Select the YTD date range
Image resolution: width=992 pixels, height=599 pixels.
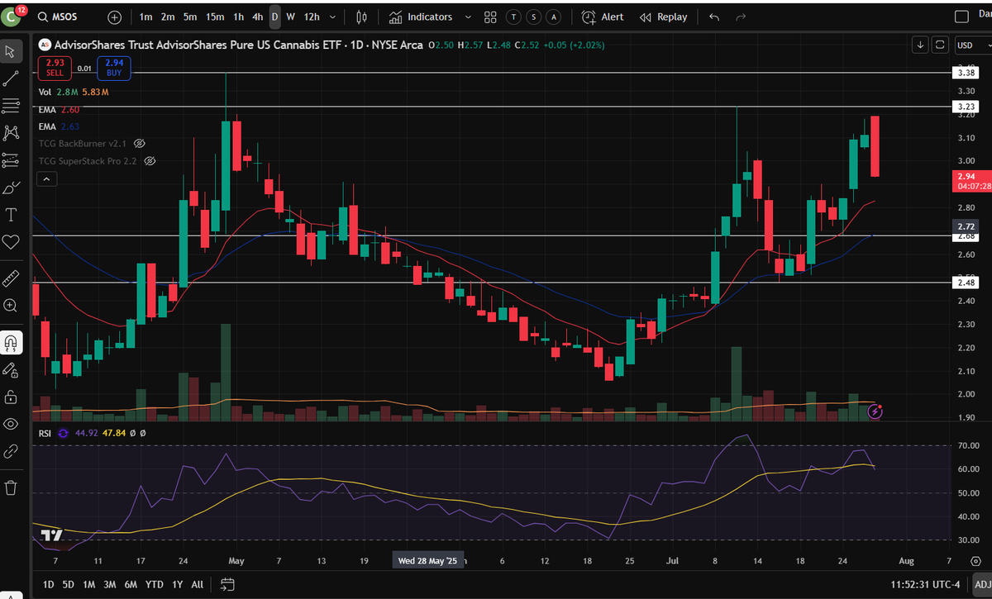[x=154, y=584]
